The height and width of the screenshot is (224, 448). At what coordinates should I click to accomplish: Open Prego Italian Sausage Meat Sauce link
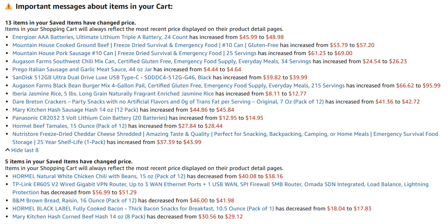pyautogui.click(x=82, y=70)
